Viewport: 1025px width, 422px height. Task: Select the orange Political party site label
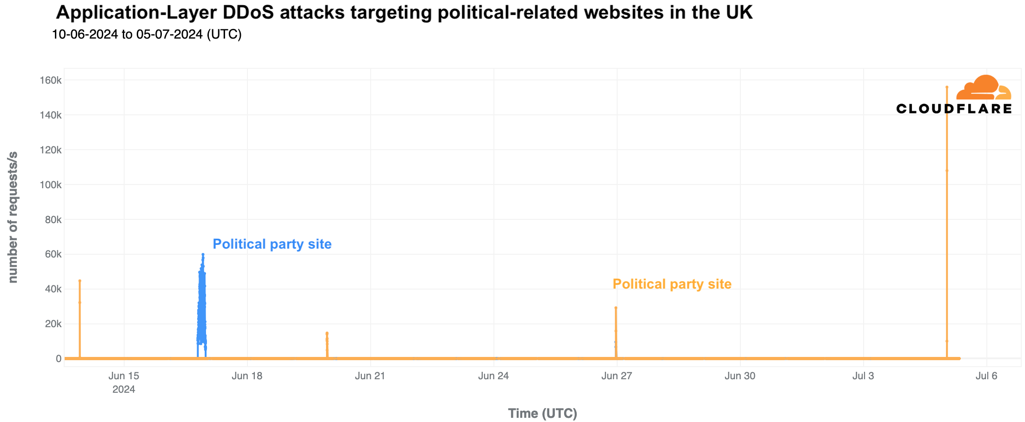coord(672,284)
